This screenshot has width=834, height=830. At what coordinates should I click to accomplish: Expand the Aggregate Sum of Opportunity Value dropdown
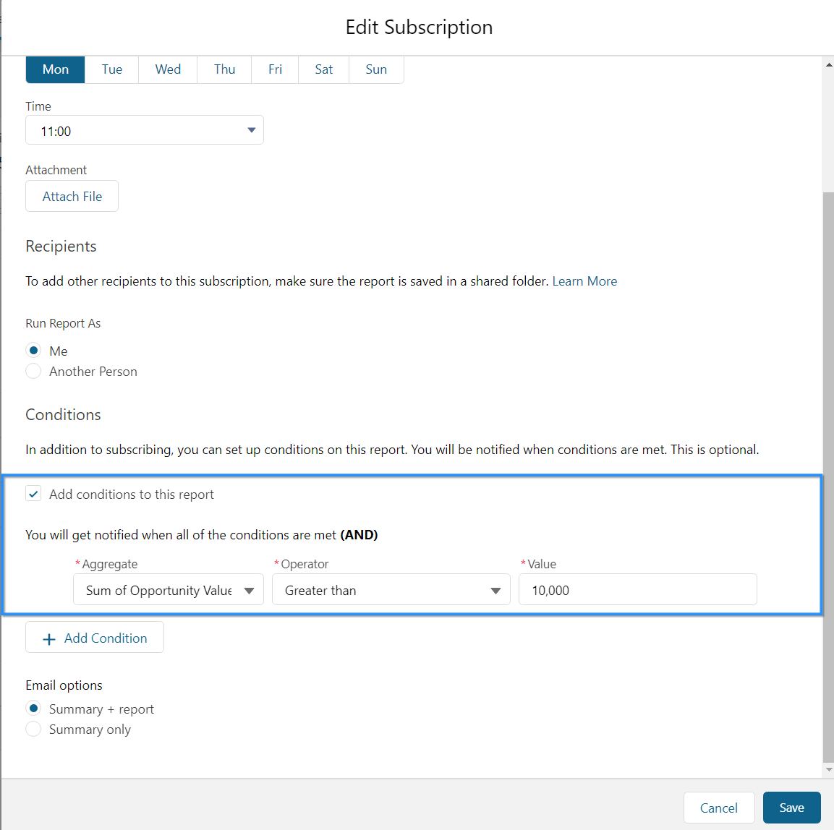[x=169, y=590]
